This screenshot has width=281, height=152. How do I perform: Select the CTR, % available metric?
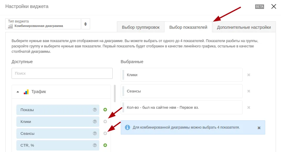pos(58,145)
